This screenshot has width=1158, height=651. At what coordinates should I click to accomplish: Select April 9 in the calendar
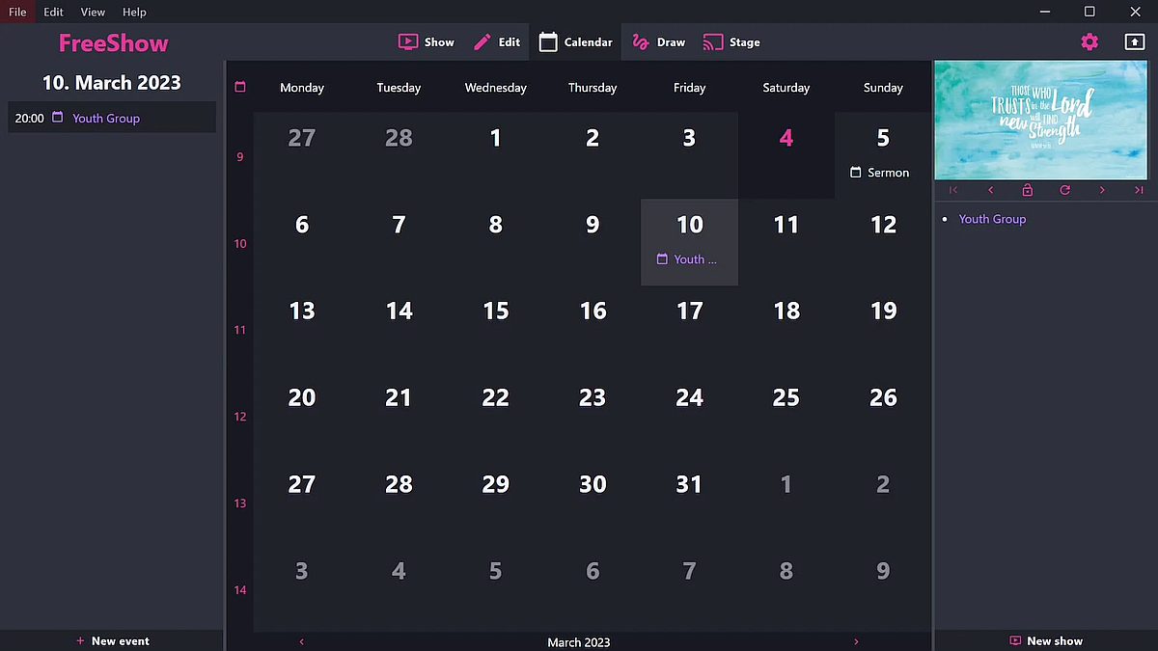(x=883, y=588)
